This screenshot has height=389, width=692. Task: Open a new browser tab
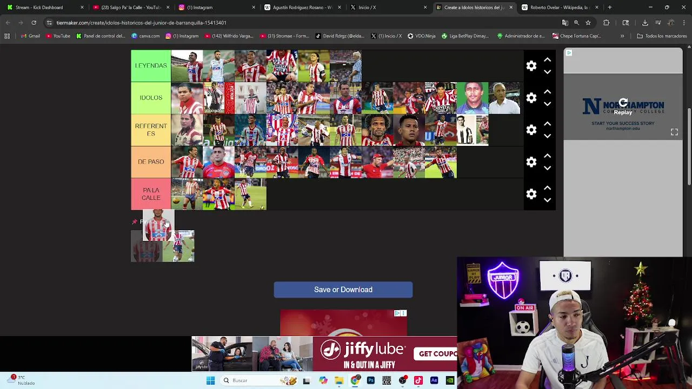tap(609, 8)
